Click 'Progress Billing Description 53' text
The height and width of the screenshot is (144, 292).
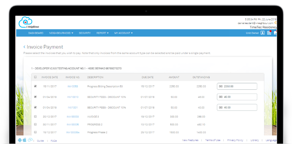click(x=105, y=86)
